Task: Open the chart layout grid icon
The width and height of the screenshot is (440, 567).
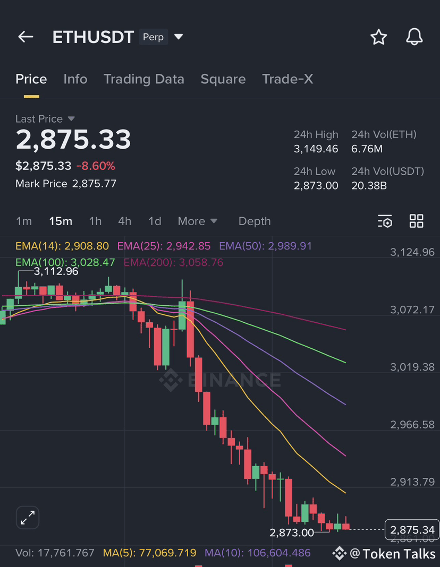Action: 416,221
